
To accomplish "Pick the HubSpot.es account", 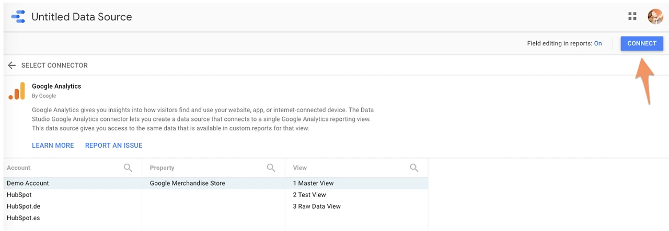I will pyautogui.click(x=24, y=218).
